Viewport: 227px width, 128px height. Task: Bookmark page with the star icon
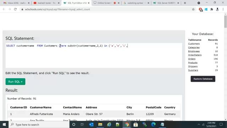[193, 10]
